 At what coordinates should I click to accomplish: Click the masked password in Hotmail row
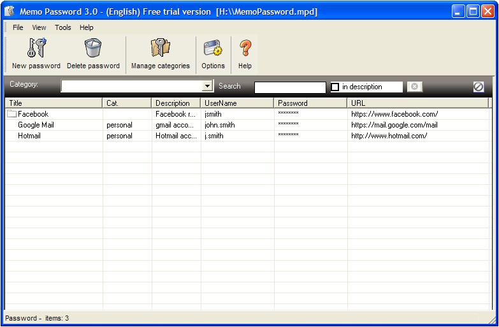click(x=288, y=134)
